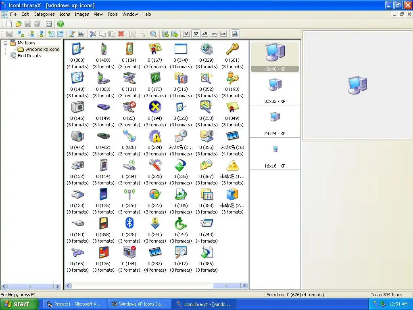Select the icon labeled 0 (743)
Viewport: 413px width, 310px height.
click(206, 230)
